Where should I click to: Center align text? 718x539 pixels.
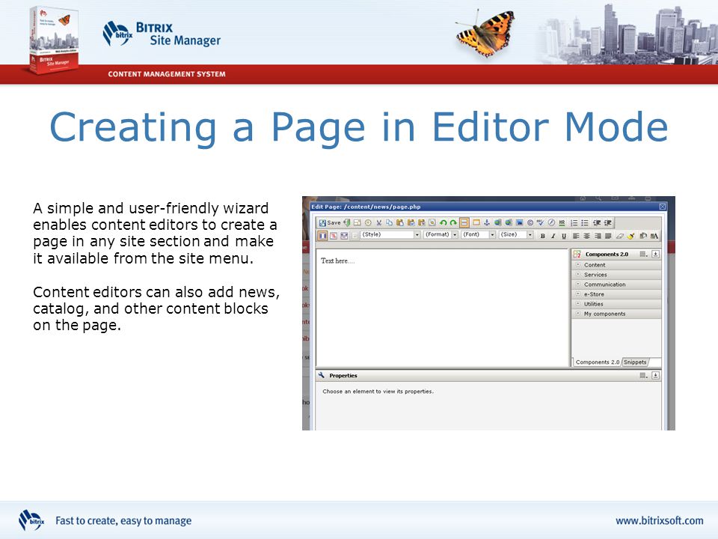click(x=586, y=236)
